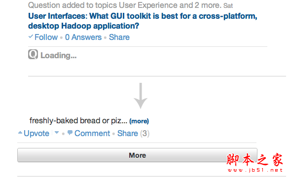Open the GUI toolkit Hadoop question title
The image size is (291, 178).
pos(143,21)
